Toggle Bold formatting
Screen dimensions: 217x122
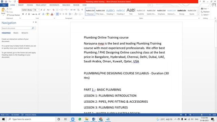(x=23, y=14)
